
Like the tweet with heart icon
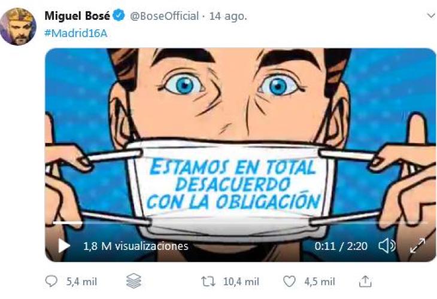pyautogui.click(x=289, y=282)
